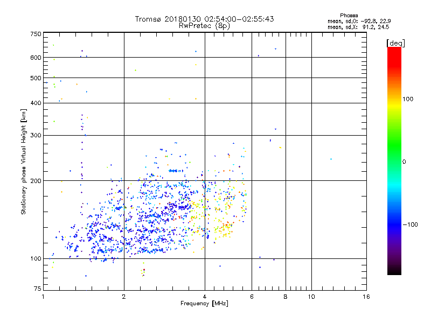Click the x-axis tick label '2'
This screenshot has height=323, width=431.
124,297
